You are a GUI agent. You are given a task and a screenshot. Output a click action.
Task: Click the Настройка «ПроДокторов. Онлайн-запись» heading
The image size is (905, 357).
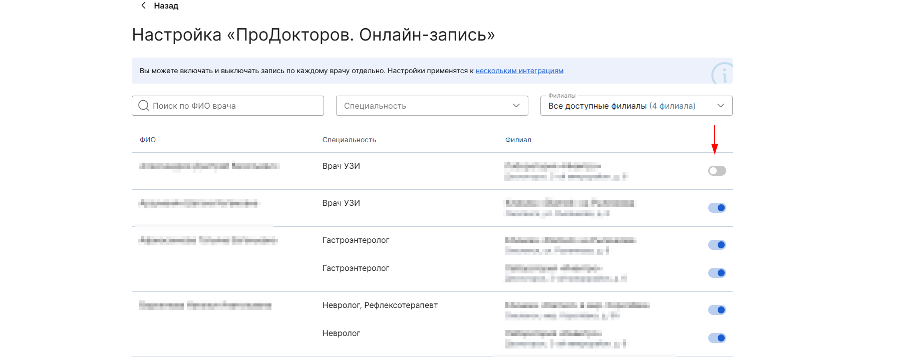click(314, 35)
